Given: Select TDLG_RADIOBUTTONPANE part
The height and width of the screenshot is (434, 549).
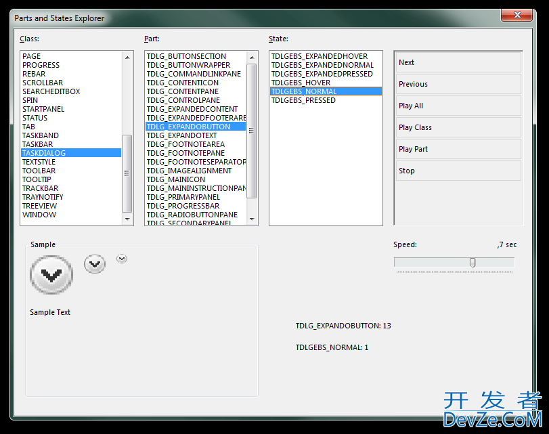Looking at the screenshot, I should pyautogui.click(x=196, y=215).
